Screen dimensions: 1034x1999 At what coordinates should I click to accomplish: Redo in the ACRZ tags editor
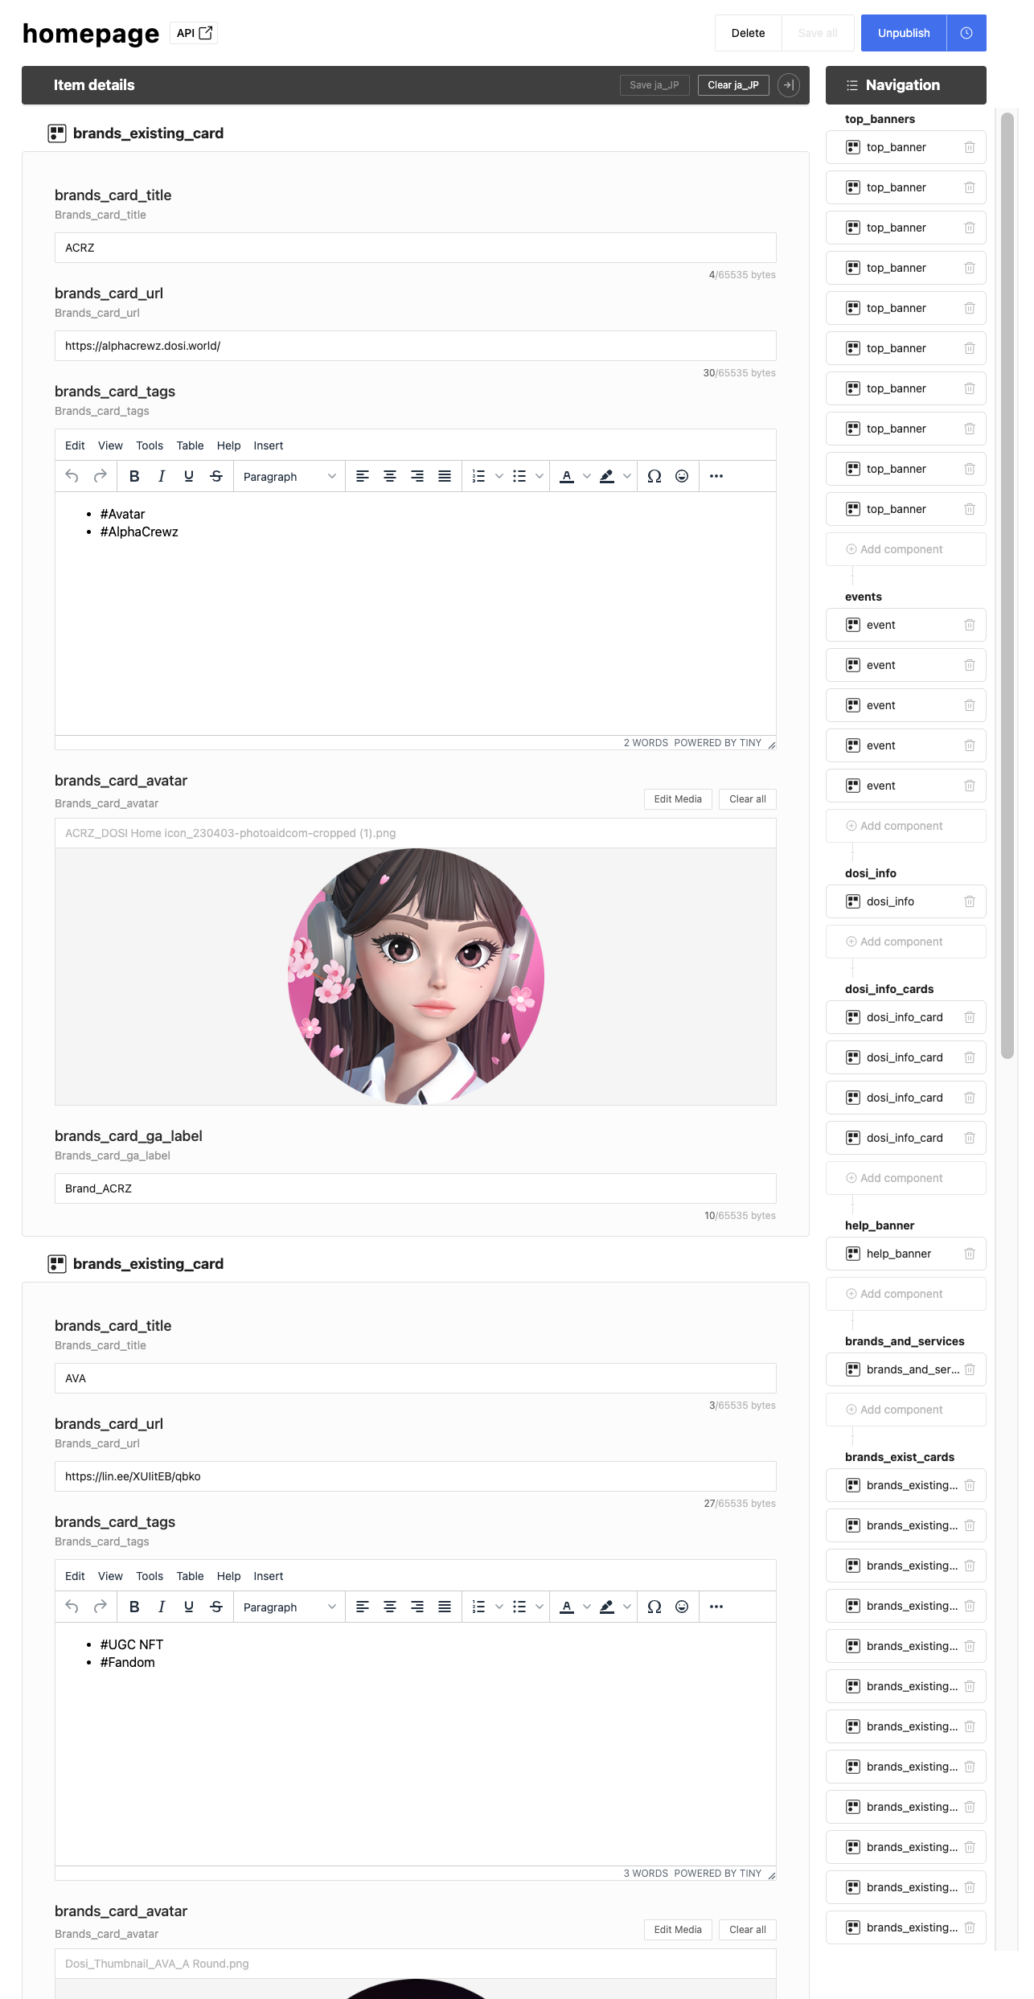(x=101, y=476)
